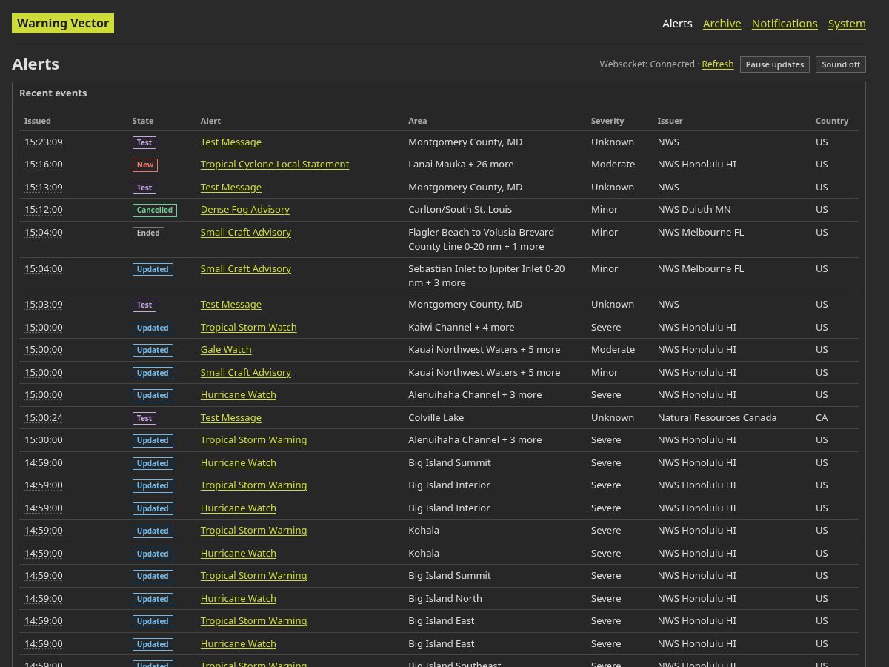Image resolution: width=889 pixels, height=667 pixels.
Task: Click the Alert column header
Action: click(210, 121)
